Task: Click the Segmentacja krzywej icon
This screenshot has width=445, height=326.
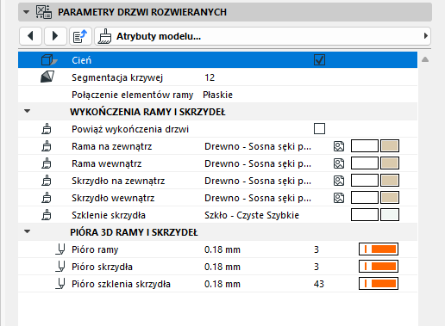Action: [x=47, y=77]
